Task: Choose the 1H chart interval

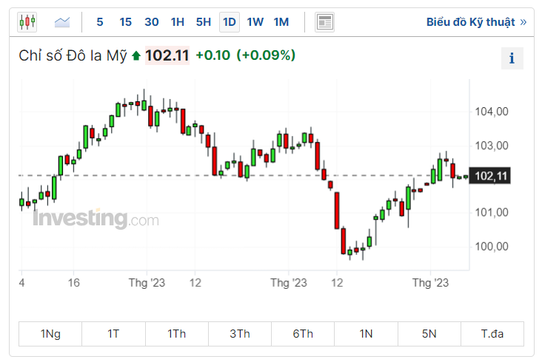Action: click(178, 21)
